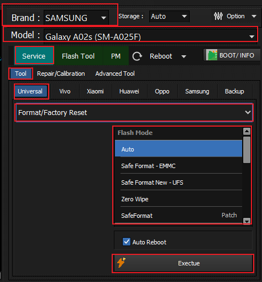Toggle the Auto Reboot checkbox

click(x=127, y=242)
